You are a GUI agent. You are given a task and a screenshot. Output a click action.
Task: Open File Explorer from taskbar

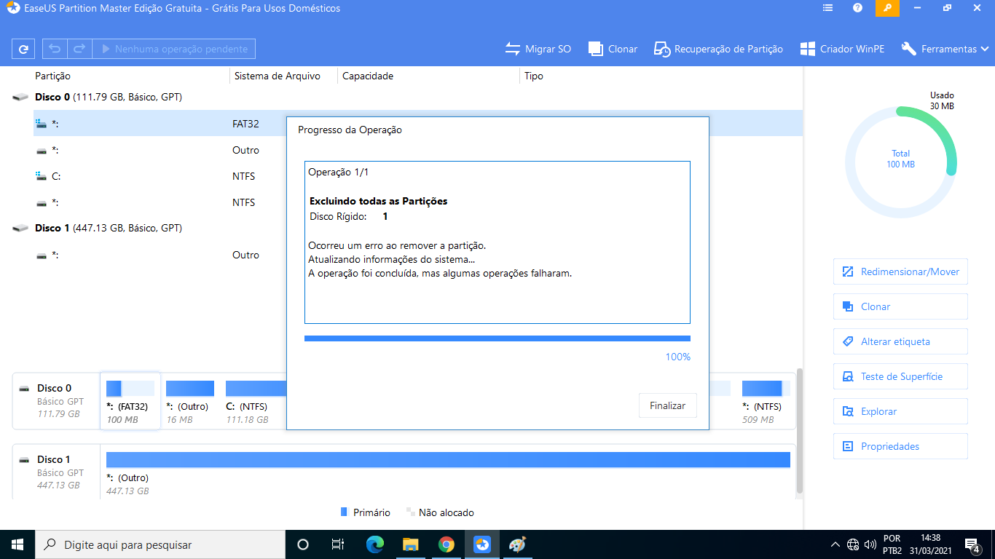coord(410,544)
